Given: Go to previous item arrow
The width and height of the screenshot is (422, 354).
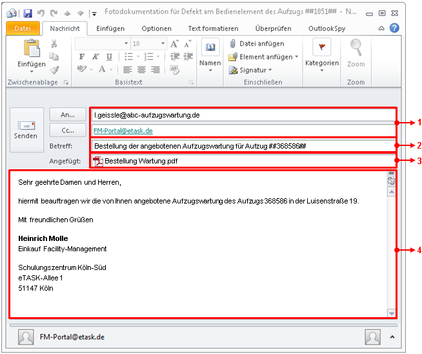Looking at the screenshot, I should [x=67, y=13].
